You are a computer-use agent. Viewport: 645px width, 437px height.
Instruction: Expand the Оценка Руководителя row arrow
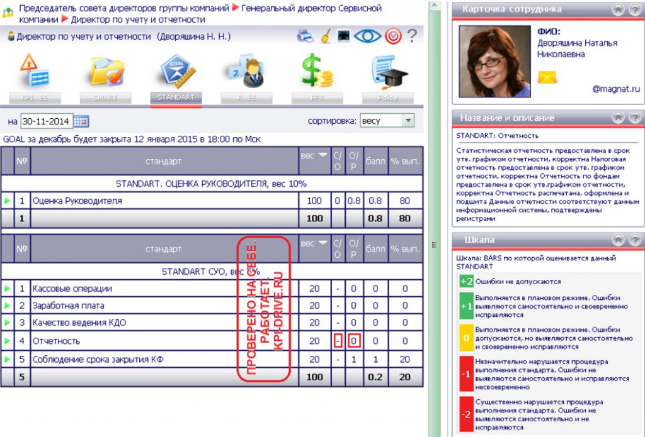coord(7,201)
